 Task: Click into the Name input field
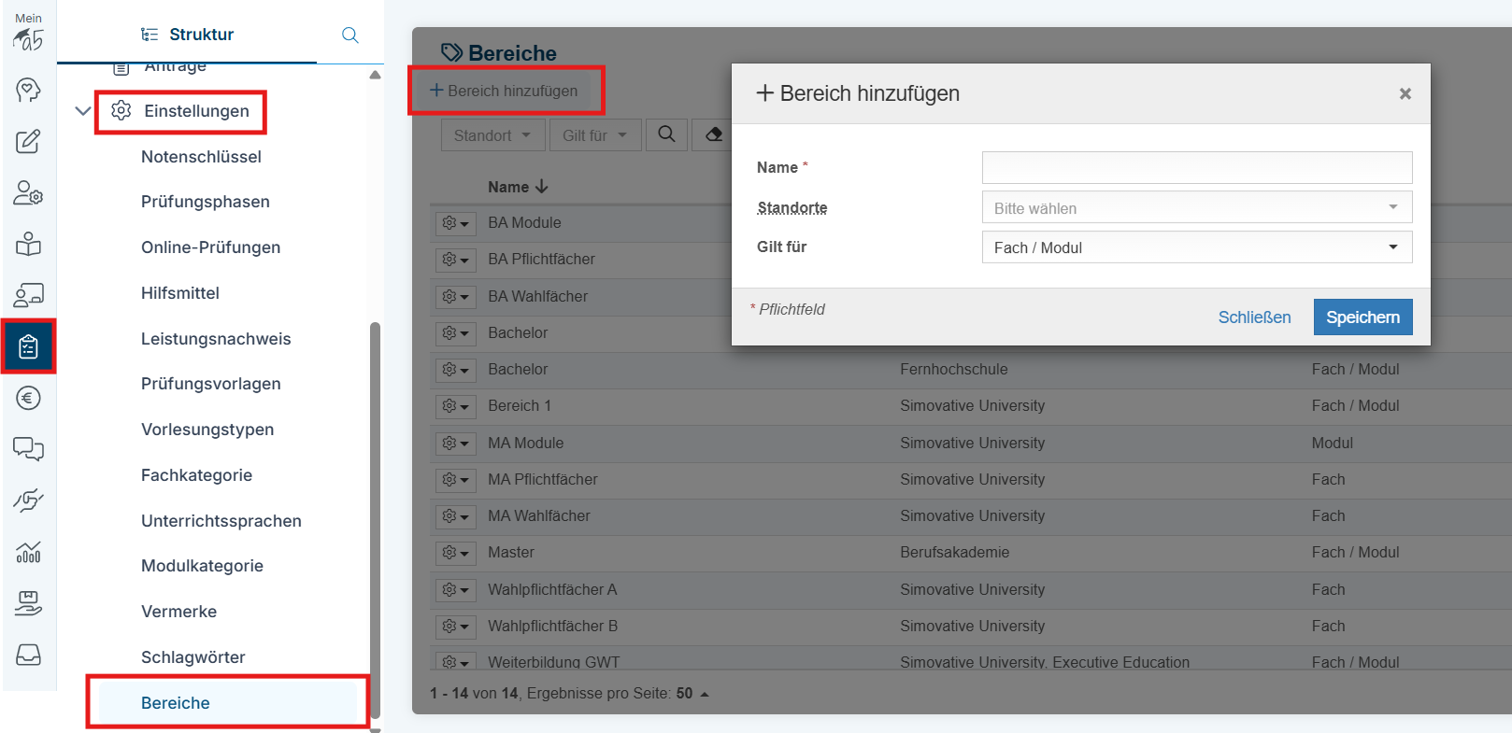[x=1196, y=168]
